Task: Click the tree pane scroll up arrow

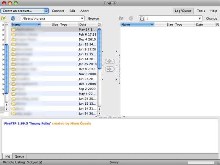Action: point(6,105)
